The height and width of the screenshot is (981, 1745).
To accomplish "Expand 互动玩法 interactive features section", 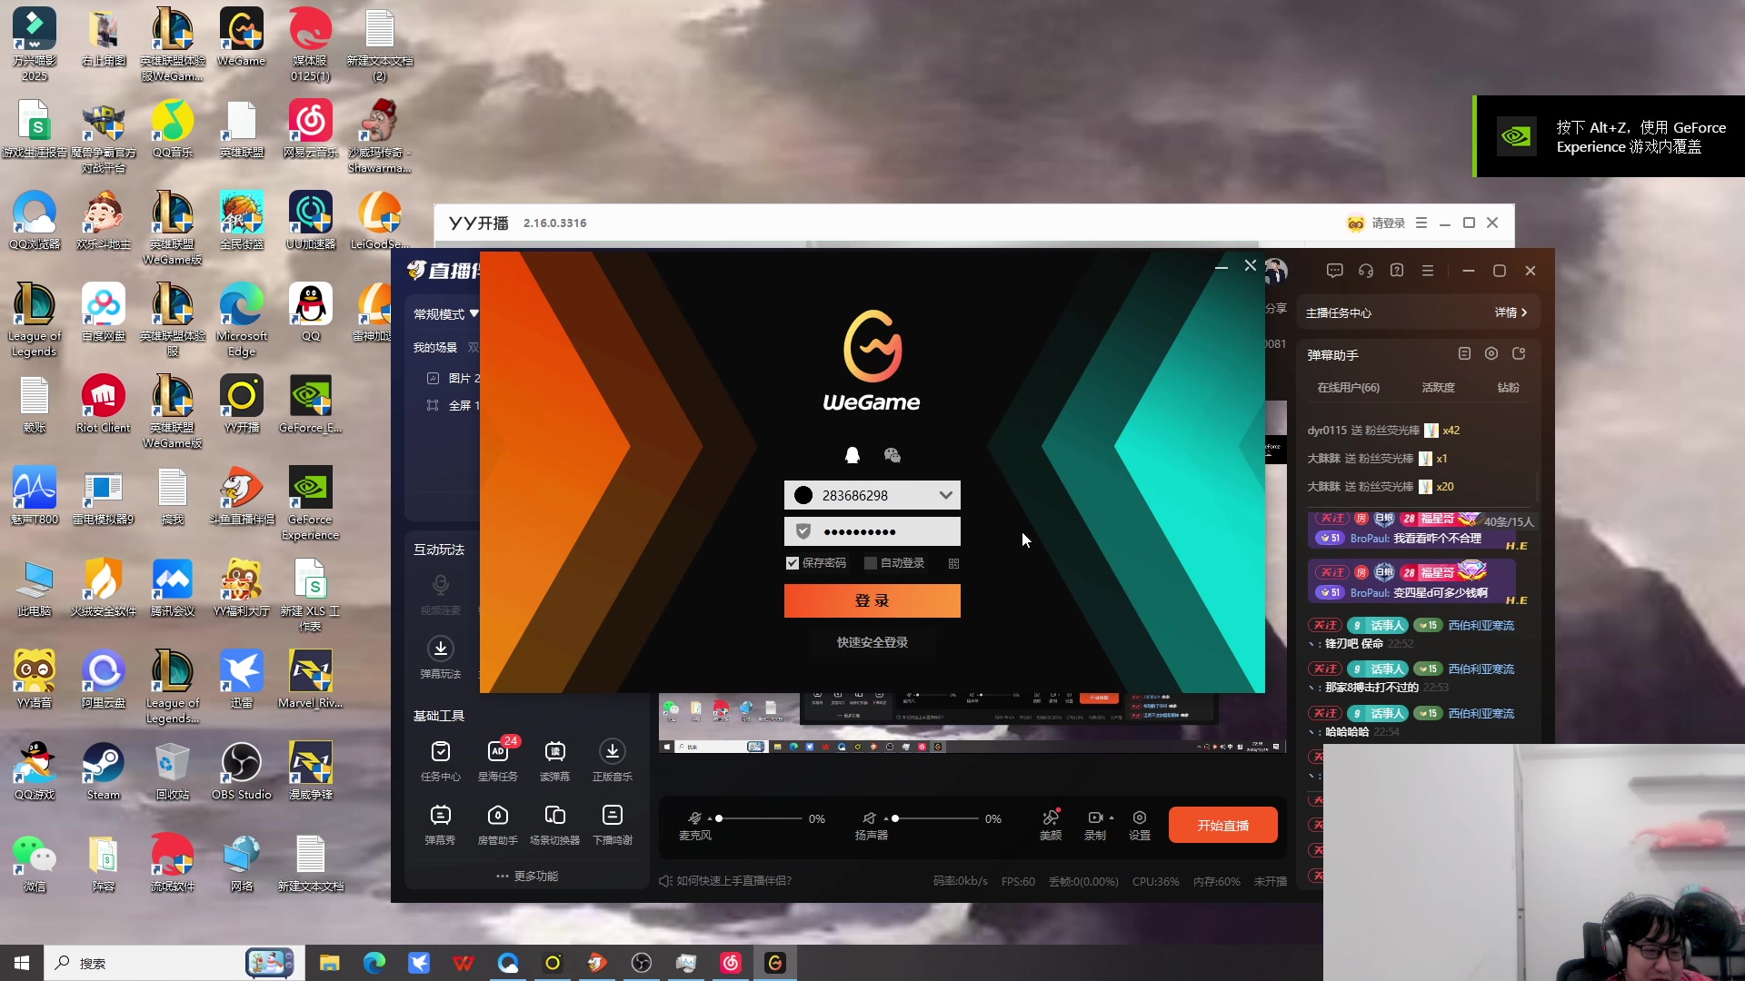I will (x=440, y=549).
